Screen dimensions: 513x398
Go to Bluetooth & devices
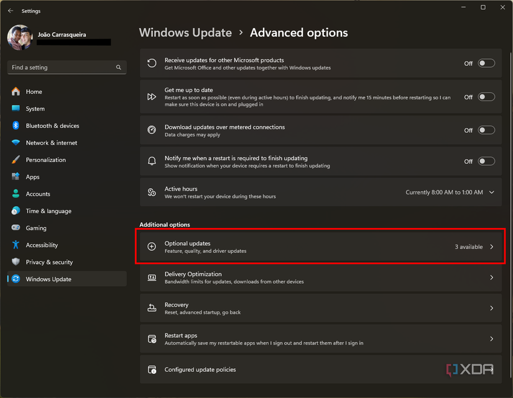(x=67, y=125)
